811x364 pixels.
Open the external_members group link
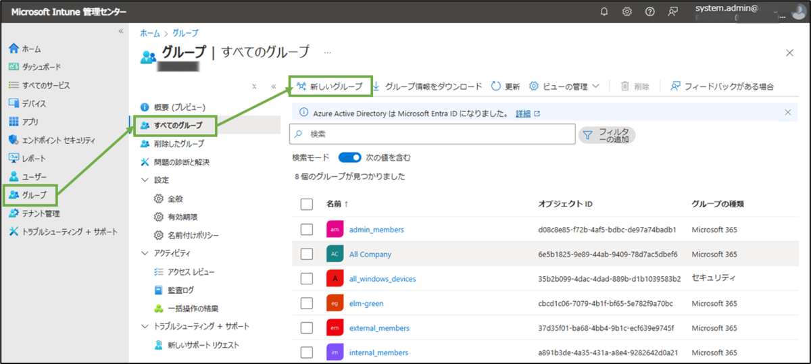point(379,328)
